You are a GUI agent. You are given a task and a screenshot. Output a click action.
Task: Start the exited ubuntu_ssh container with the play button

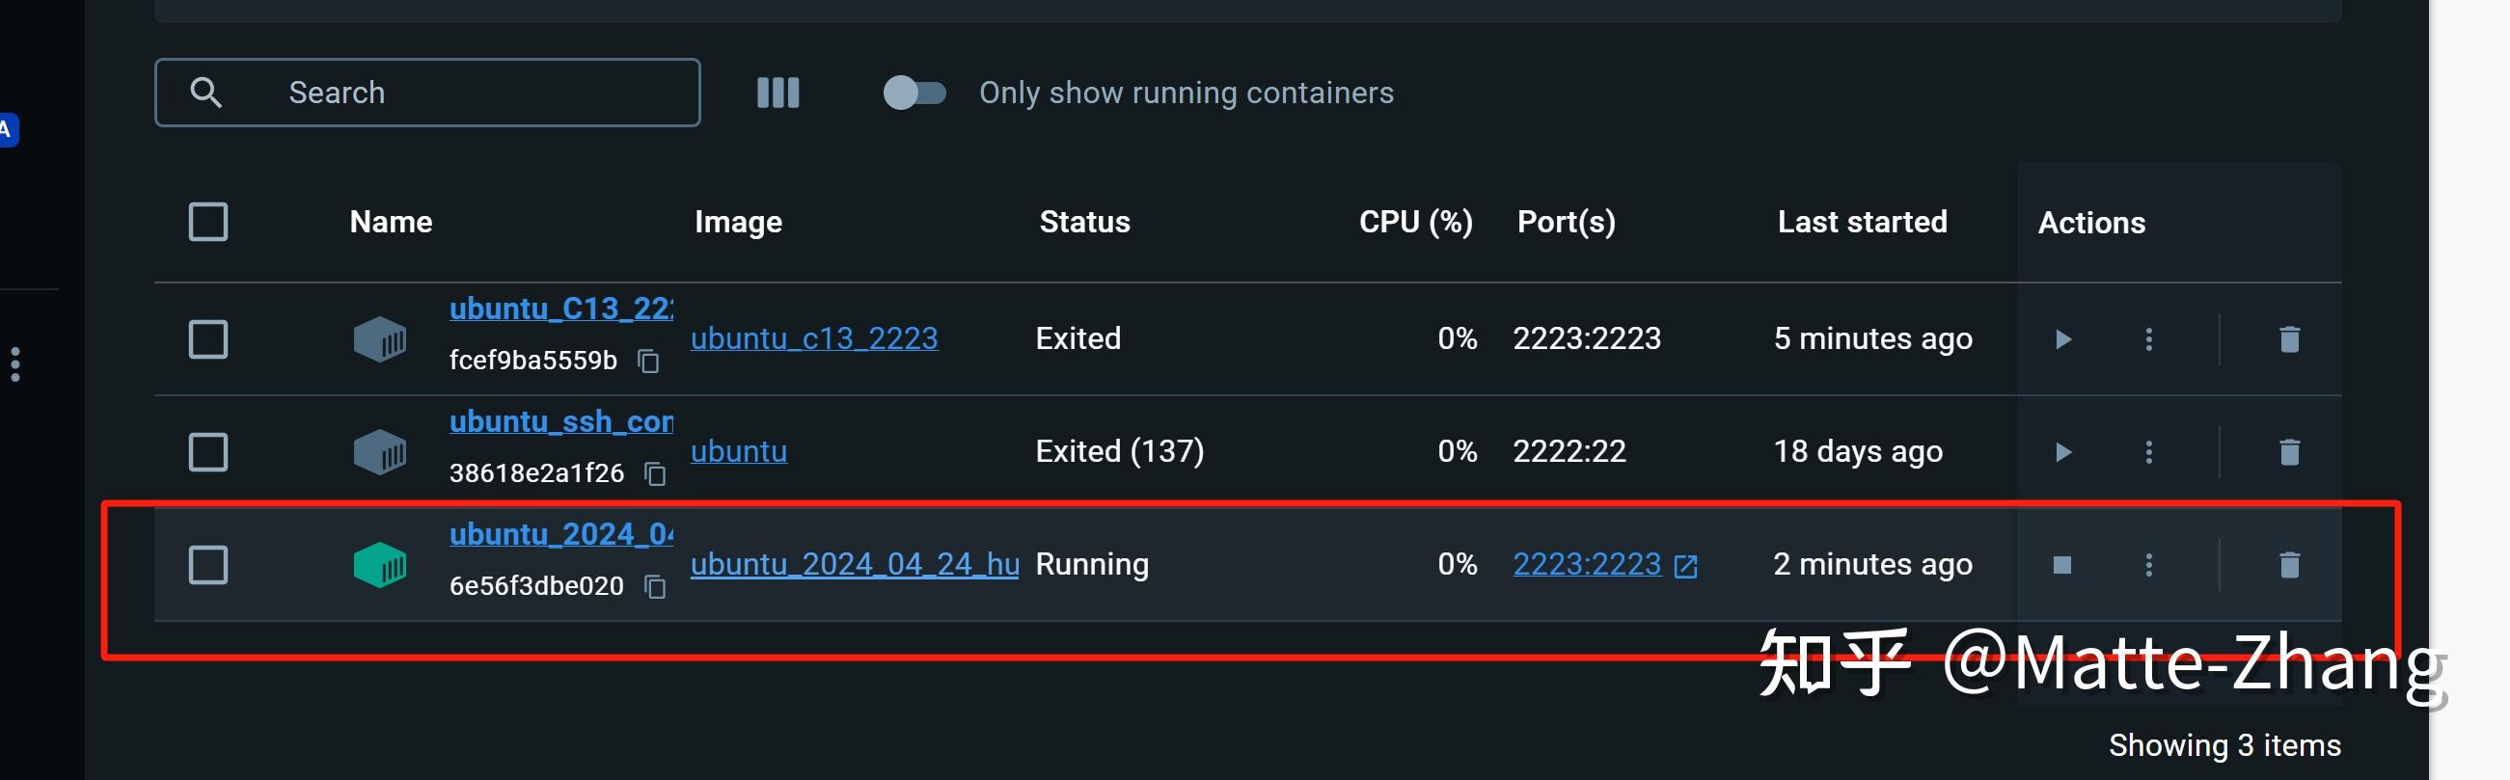click(2062, 452)
